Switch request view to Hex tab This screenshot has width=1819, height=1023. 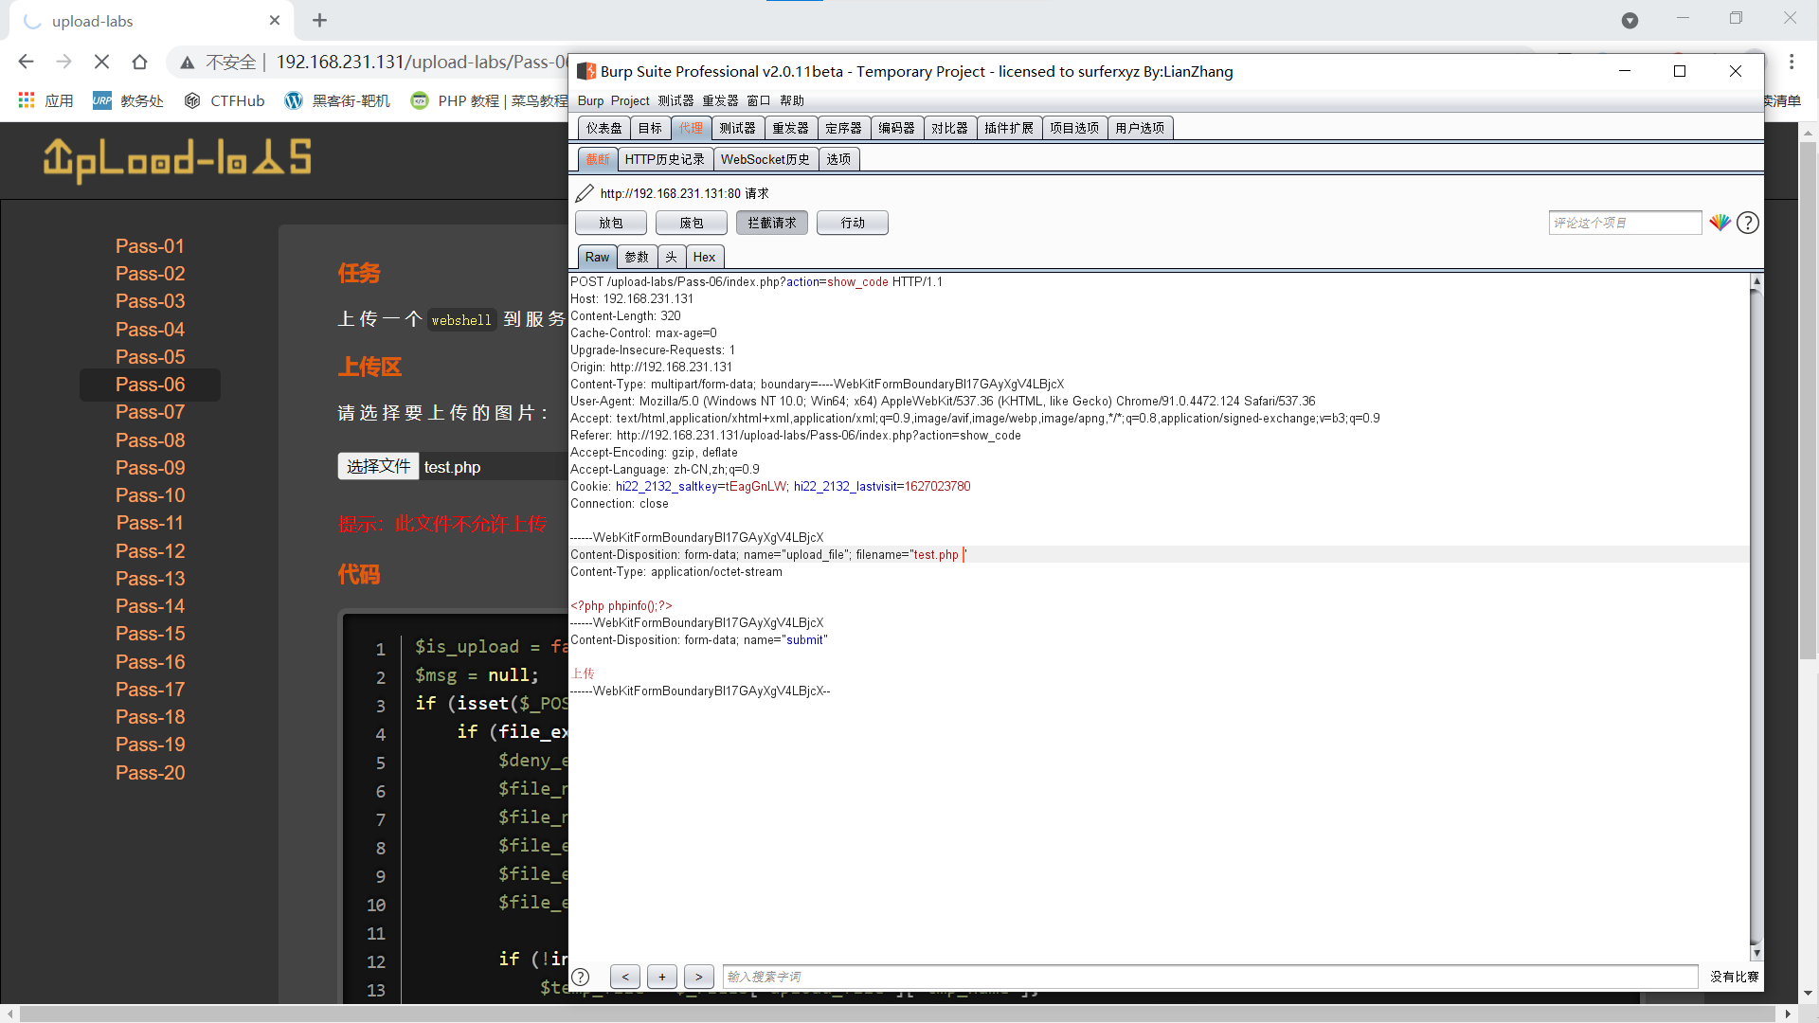click(x=704, y=257)
